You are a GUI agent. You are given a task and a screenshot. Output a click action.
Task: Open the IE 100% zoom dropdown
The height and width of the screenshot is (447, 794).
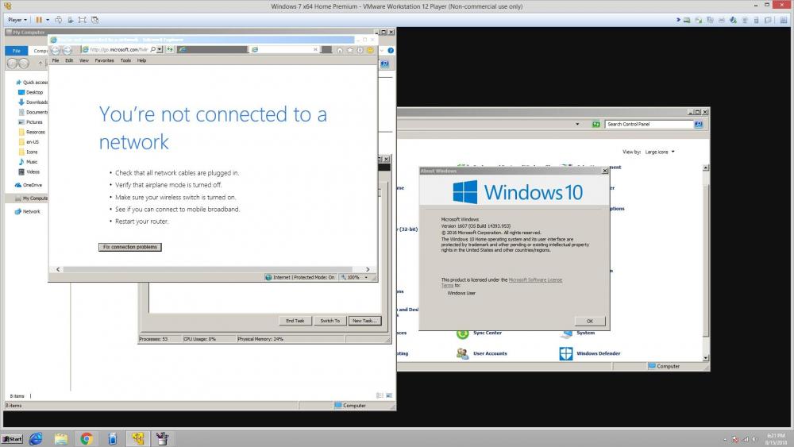click(366, 277)
